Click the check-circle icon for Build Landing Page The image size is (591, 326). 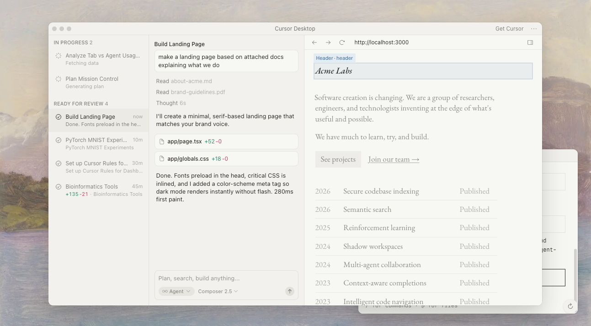pyautogui.click(x=59, y=117)
